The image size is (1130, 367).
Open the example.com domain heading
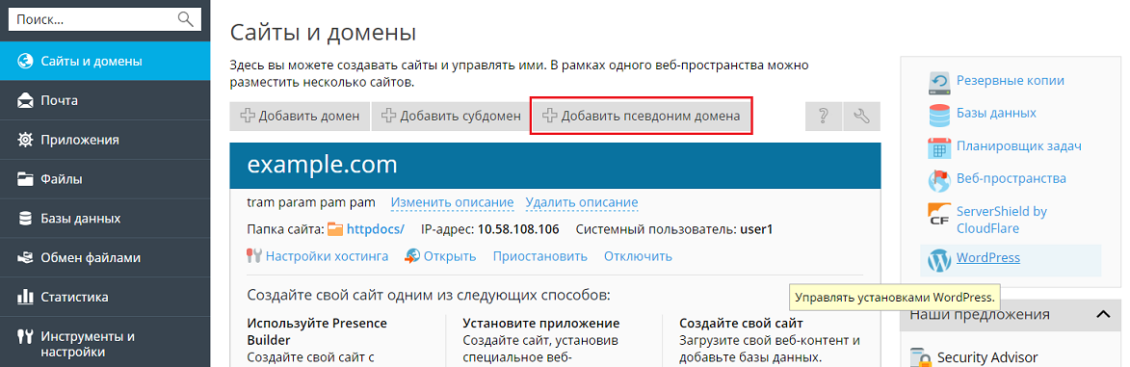click(322, 165)
